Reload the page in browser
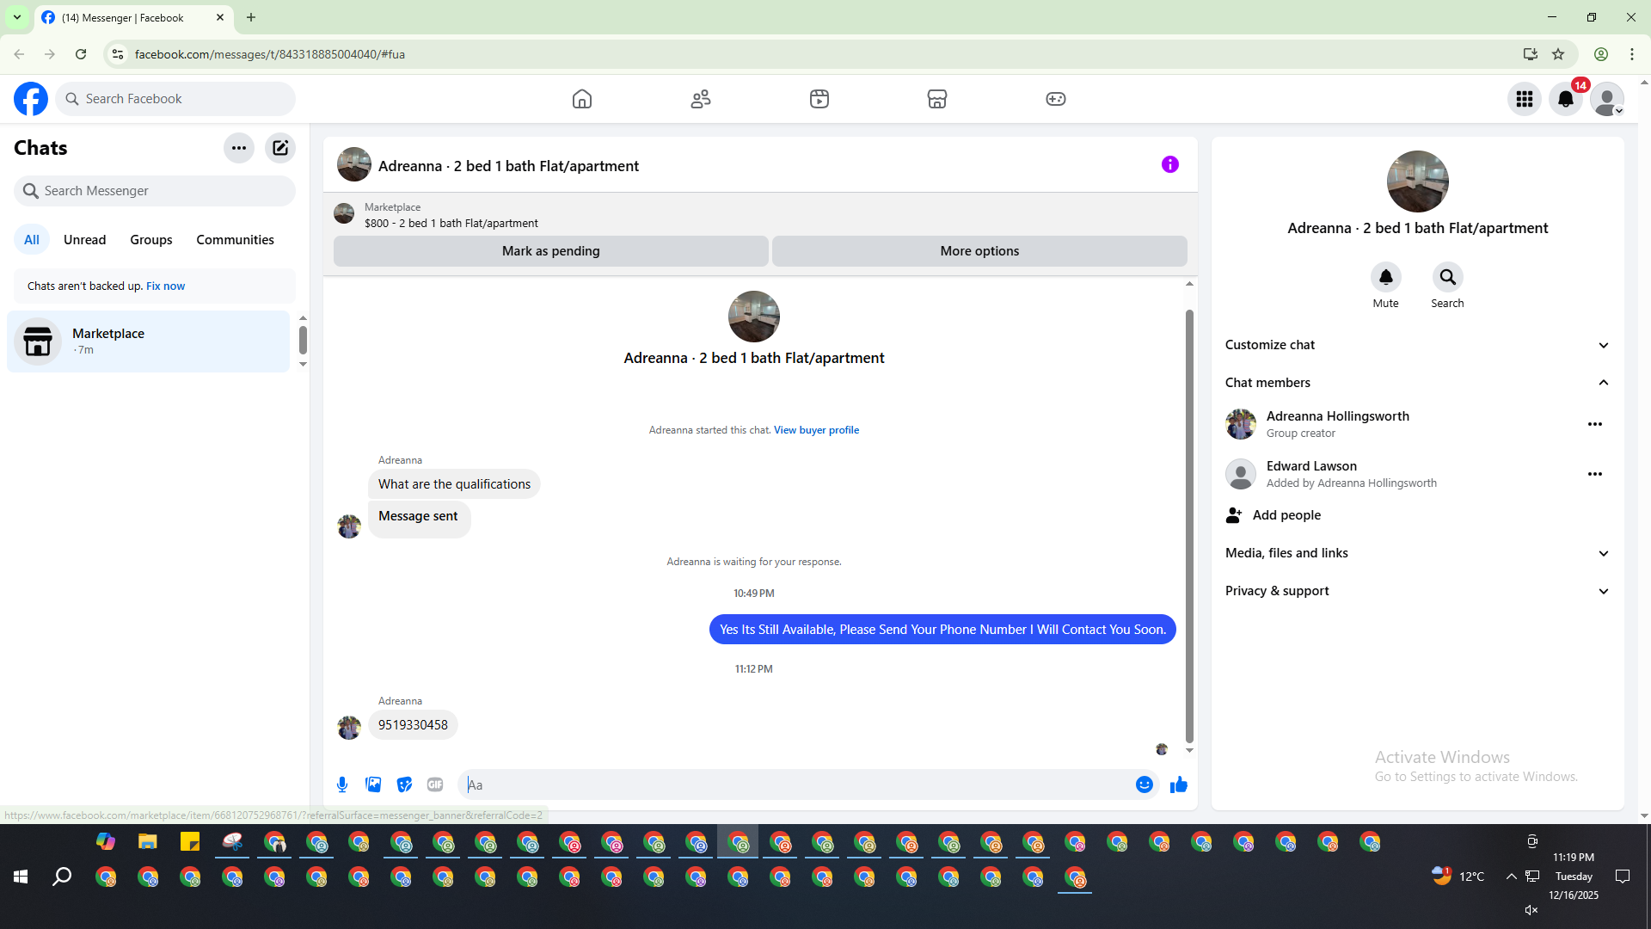The image size is (1651, 929). click(x=81, y=54)
